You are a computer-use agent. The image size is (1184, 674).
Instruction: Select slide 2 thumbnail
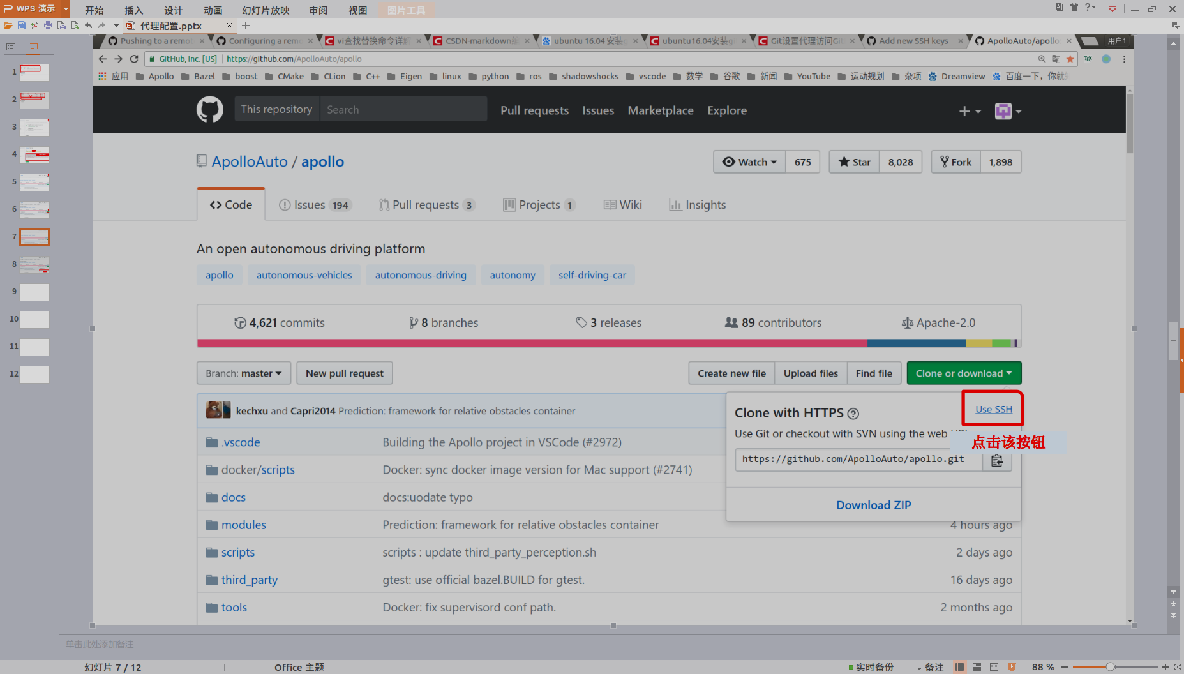34,100
